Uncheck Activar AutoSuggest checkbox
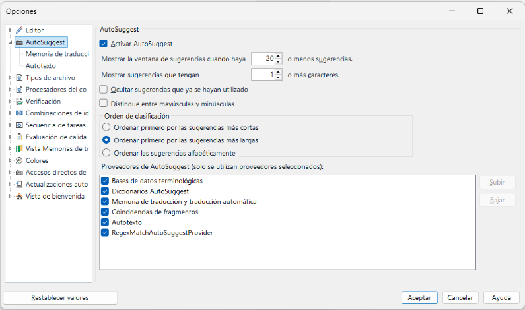 point(104,44)
